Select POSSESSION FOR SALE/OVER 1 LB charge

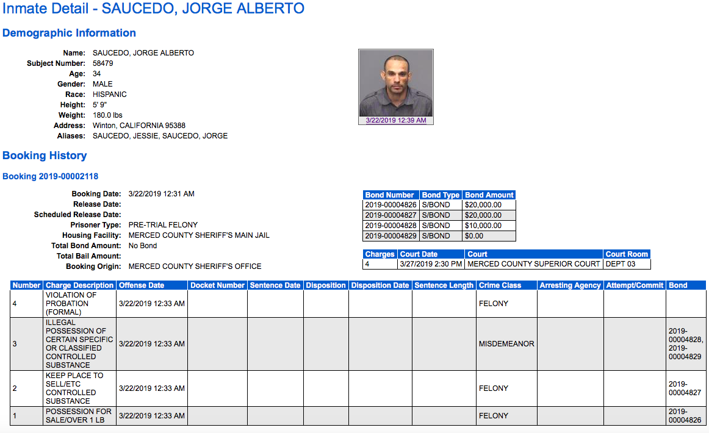click(79, 416)
